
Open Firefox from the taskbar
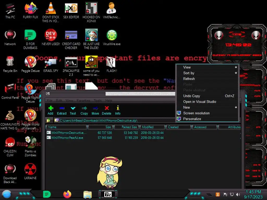coord(67,194)
